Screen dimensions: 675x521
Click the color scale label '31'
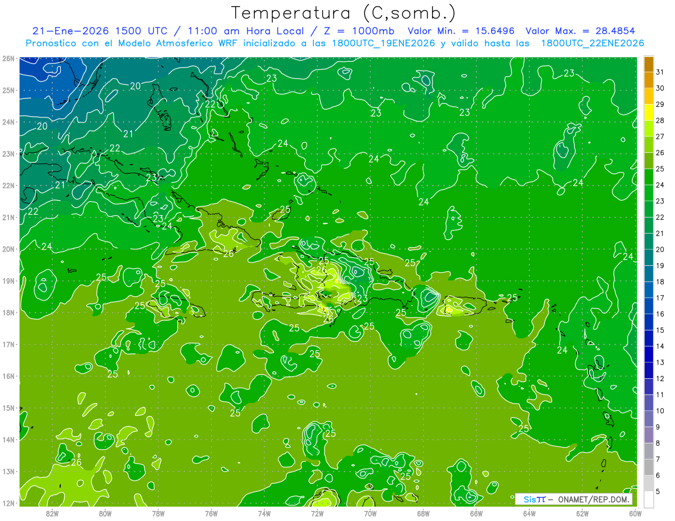(660, 72)
